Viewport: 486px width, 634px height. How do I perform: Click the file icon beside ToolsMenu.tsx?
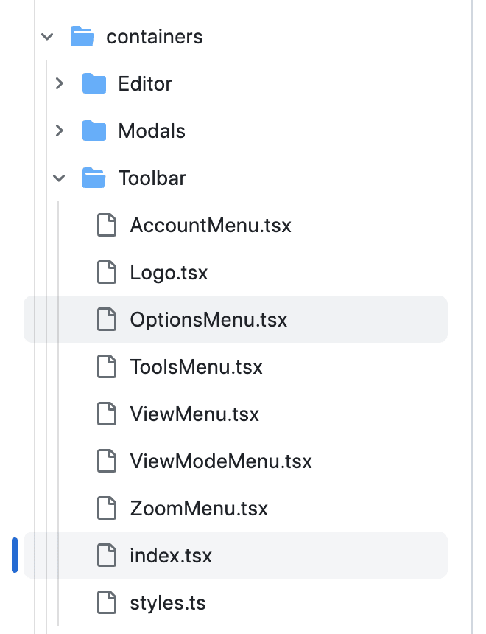[x=107, y=366]
